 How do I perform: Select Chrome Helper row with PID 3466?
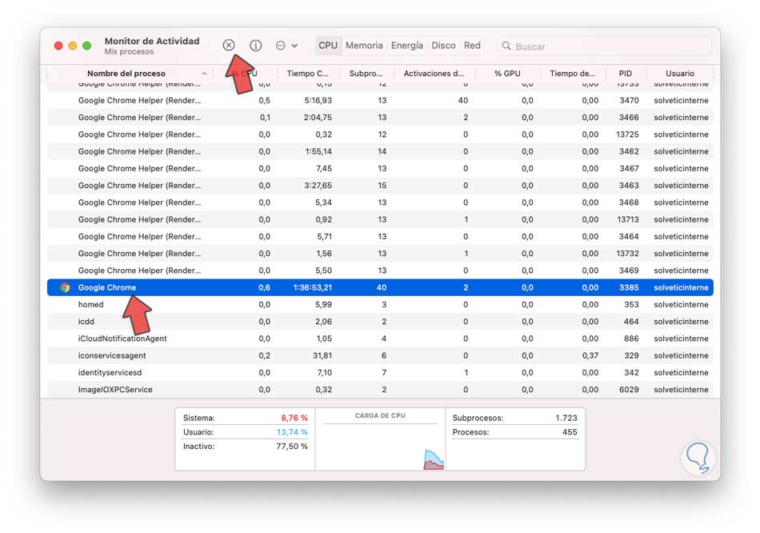[380, 118]
